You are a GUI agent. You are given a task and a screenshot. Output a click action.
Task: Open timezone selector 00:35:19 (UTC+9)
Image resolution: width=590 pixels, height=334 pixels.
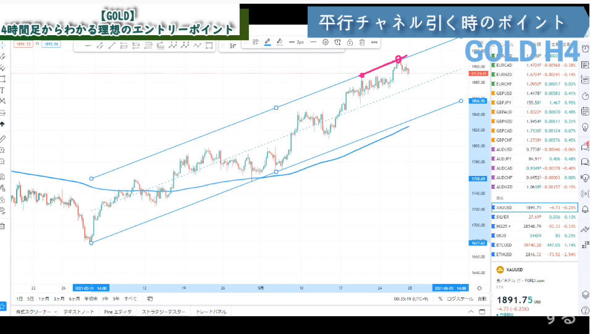[x=411, y=299]
